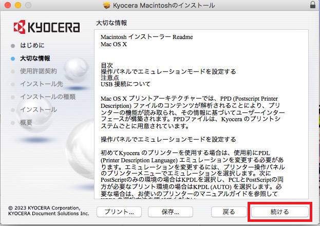Choose the インストール先 step

pyautogui.click(x=35, y=84)
